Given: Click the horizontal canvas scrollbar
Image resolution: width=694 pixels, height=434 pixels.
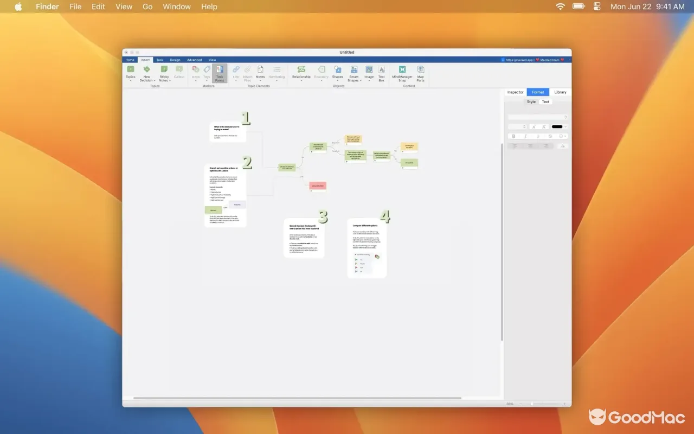Looking at the screenshot, I should (x=297, y=398).
